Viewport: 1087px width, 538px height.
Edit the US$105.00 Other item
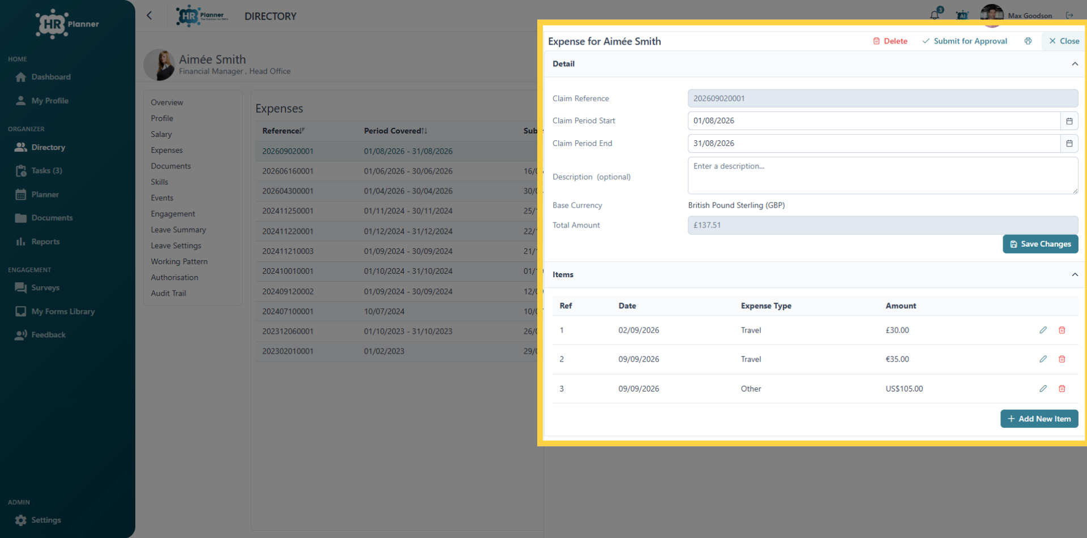[x=1043, y=388]
